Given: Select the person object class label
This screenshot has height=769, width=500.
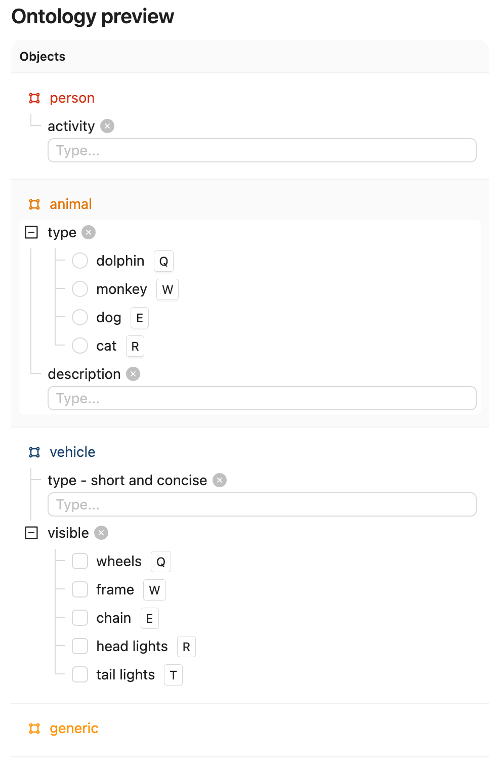Looking at the screenshot, I should point(72,98).
